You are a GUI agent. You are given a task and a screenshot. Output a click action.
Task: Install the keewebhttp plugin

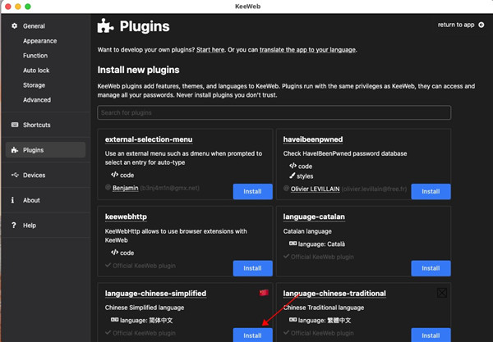[x=252, y=268]
